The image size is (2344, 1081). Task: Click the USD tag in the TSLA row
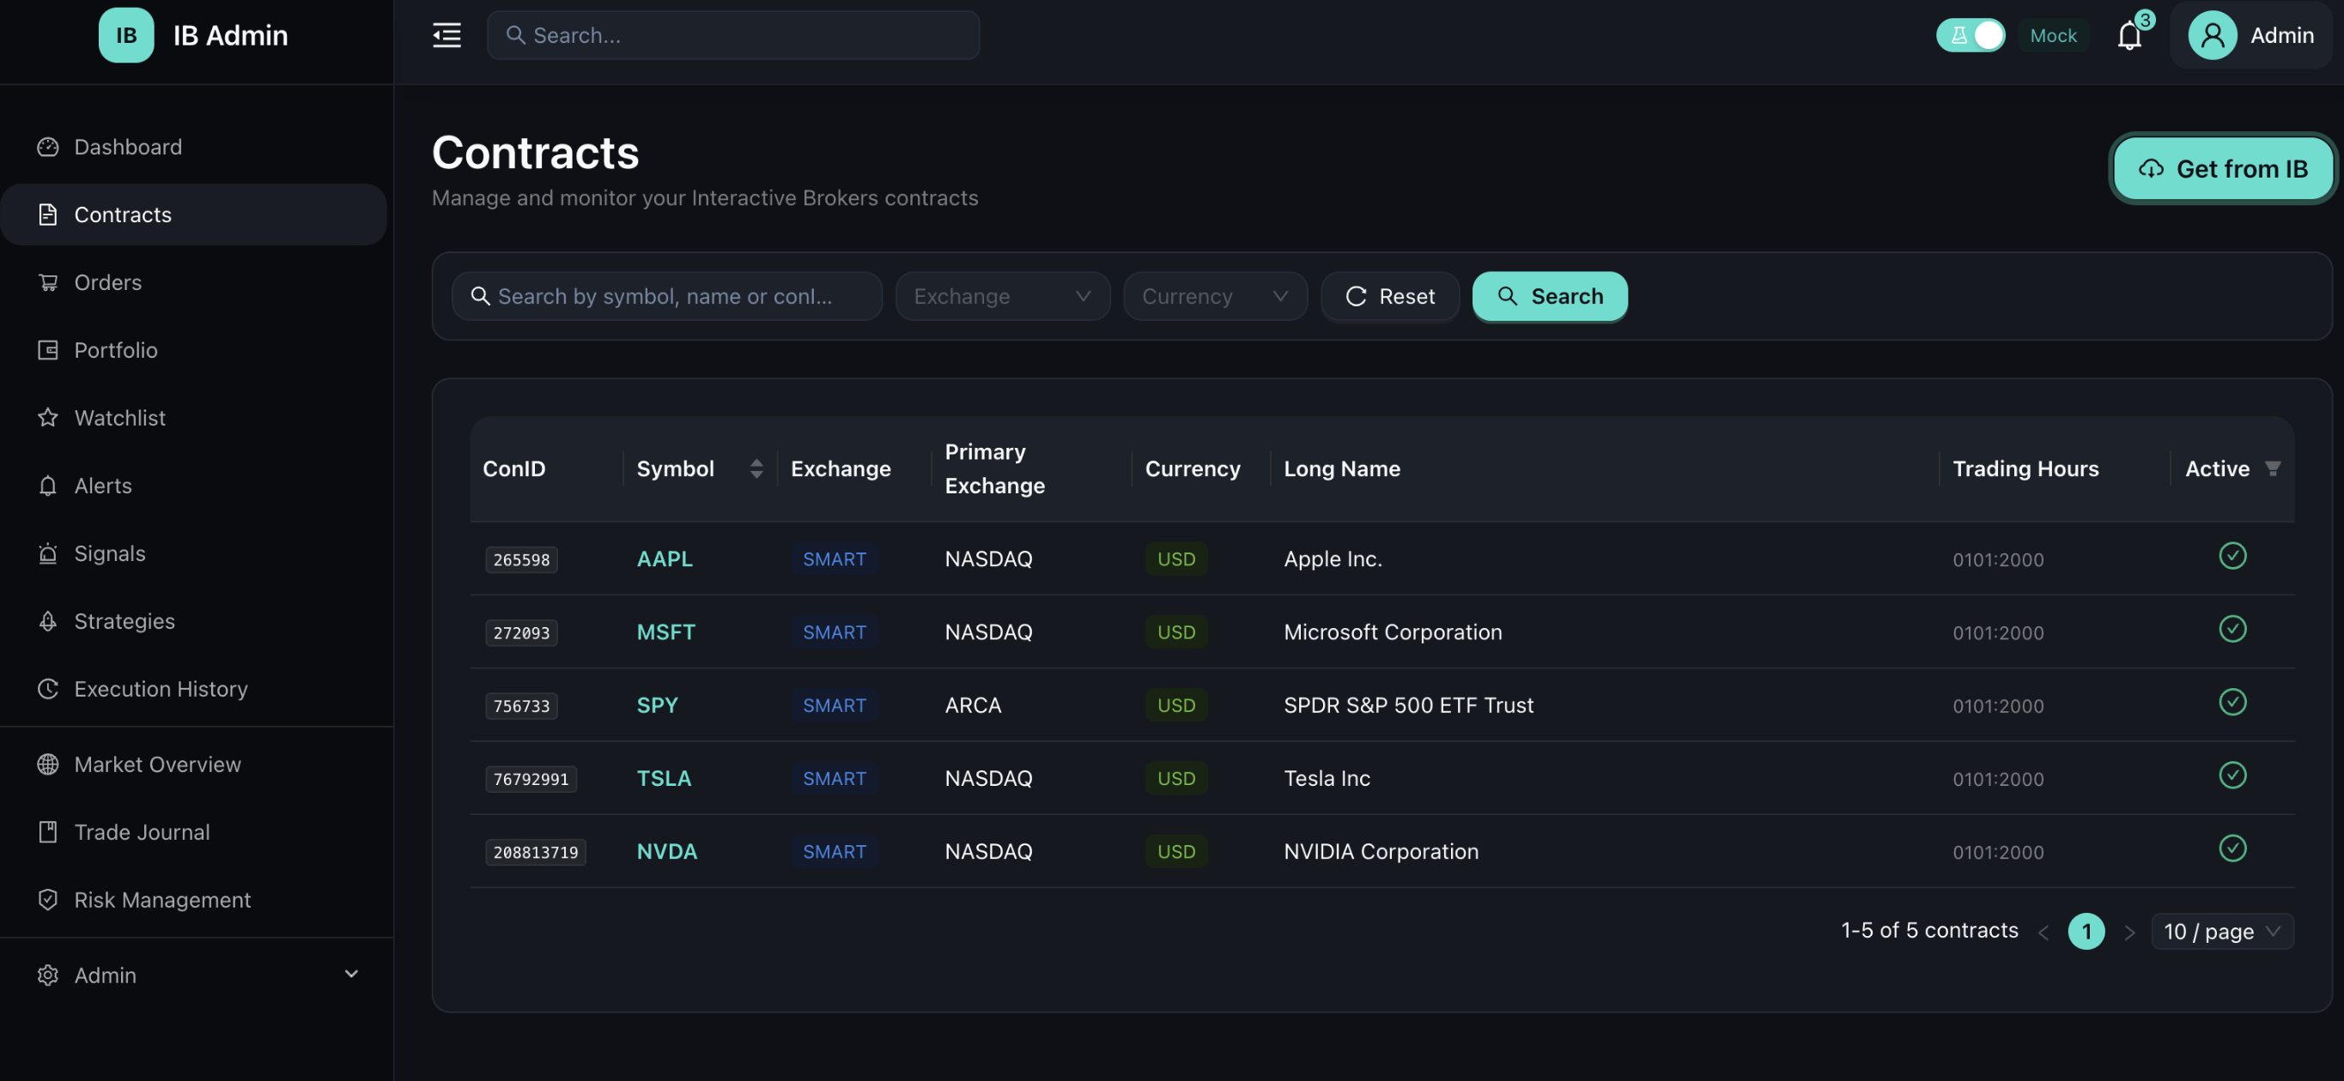pos(1175,777)
